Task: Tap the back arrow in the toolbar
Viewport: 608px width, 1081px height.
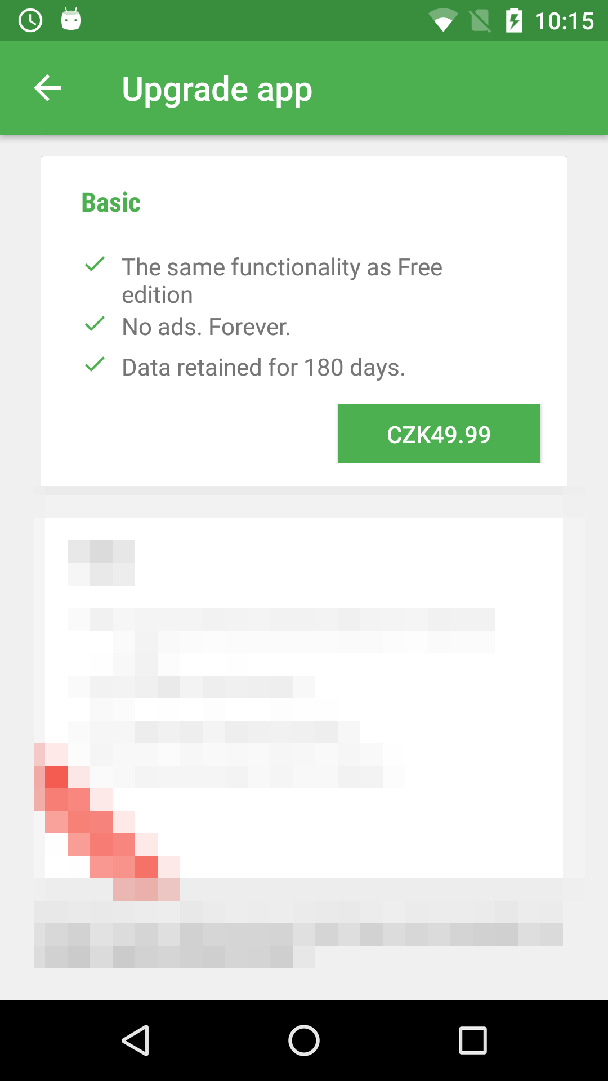Action: (x=47, y=88)
